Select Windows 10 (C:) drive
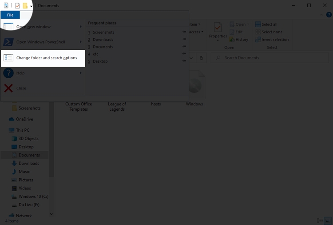 [30, 197]
